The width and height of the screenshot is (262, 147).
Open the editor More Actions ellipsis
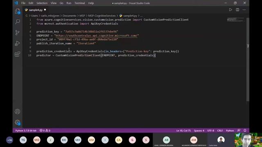(x=244, y=10)
